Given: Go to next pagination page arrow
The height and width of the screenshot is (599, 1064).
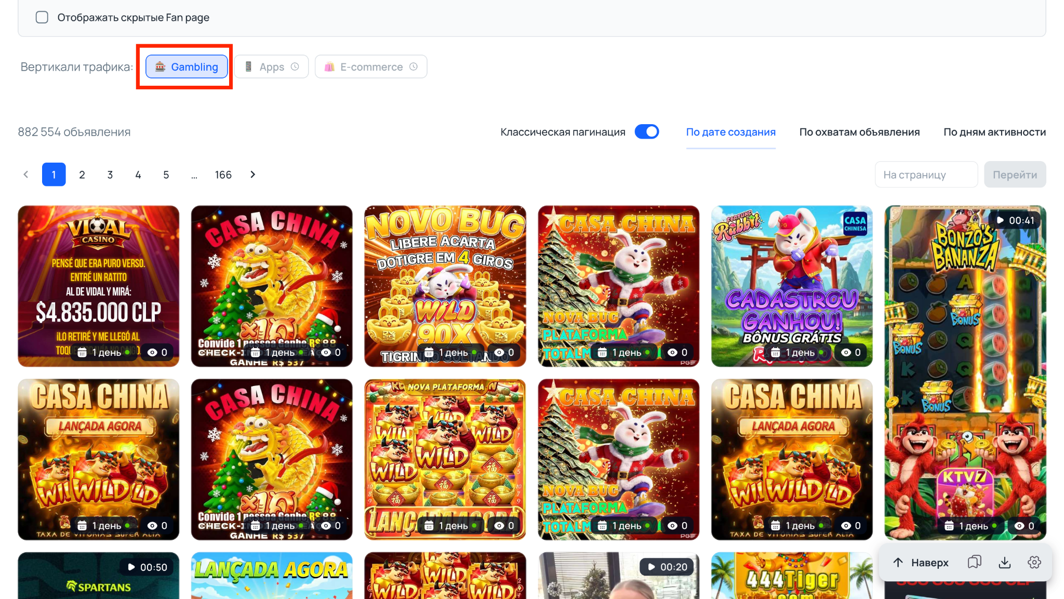Looking at the screenshot, I should pyautogui.click(x=253, y=175).
